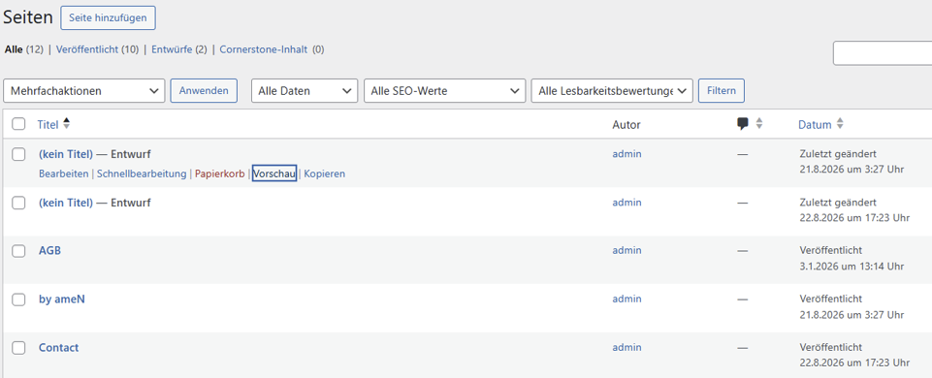Select the by ameN page checkbox
Screen dimensions: 932x378
tap(19, 299)
